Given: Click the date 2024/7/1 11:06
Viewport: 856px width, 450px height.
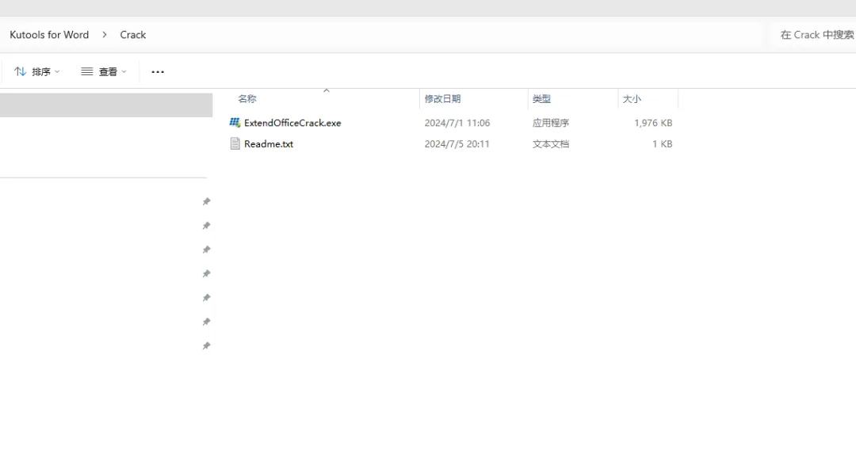Looking at the screenshot, I should coord(457,123).
